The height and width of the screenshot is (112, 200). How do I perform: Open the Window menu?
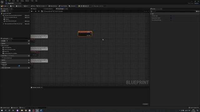[x=27, y=1]
